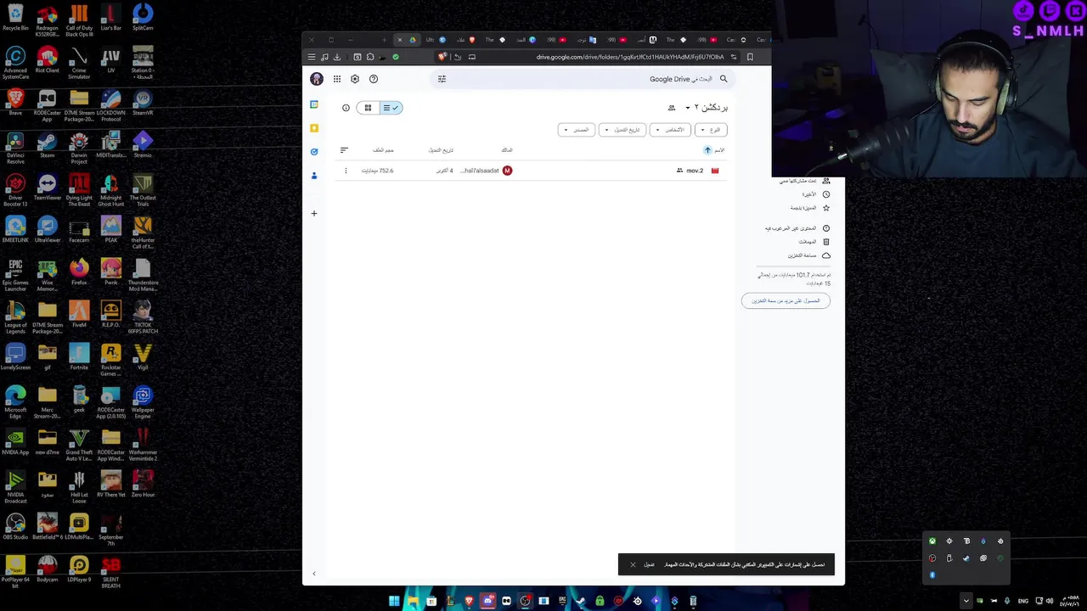Get add-ons plus icon in side panel

314,214
